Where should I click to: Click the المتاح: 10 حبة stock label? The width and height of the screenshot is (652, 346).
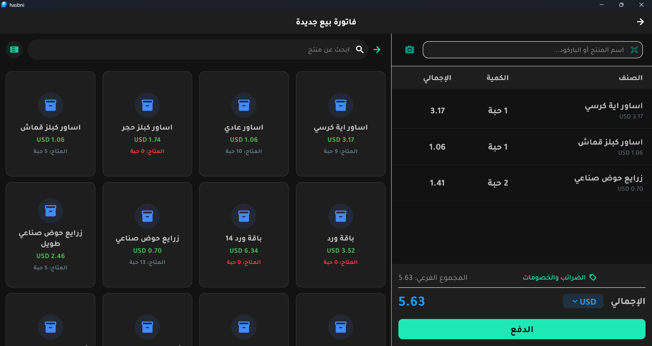(244, 151)
